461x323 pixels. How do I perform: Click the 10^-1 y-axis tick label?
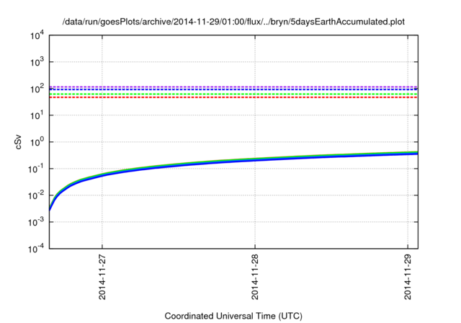[x=36, y=169]
